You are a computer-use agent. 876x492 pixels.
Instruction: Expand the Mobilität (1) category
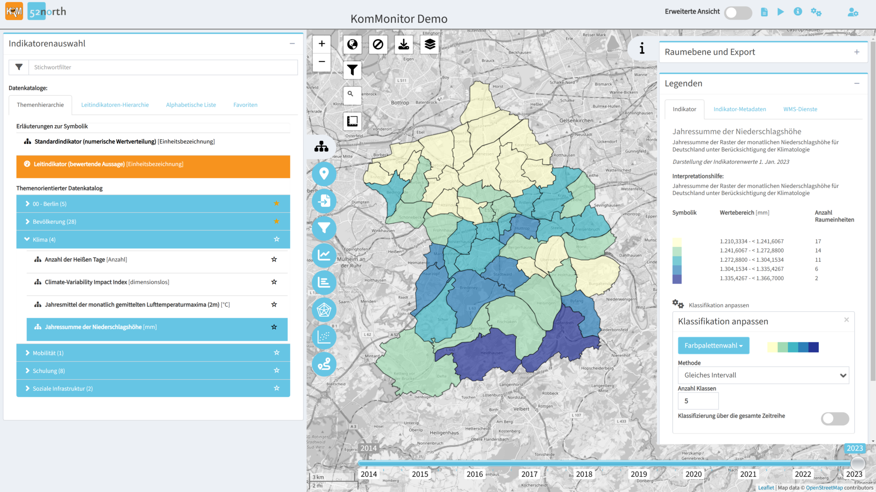153,353
